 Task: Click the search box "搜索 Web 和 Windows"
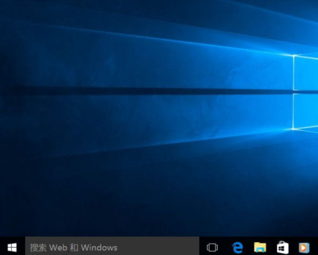point(112,247)
